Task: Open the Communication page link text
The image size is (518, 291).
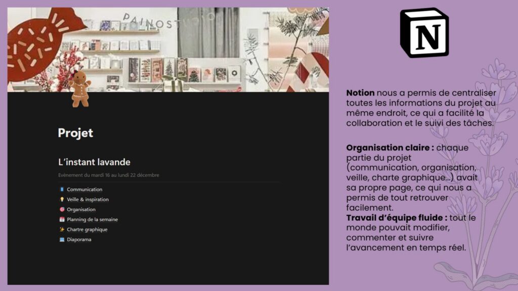Action: pos(84,189)
